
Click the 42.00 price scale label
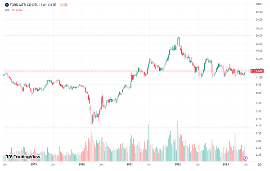pos(259,12)
